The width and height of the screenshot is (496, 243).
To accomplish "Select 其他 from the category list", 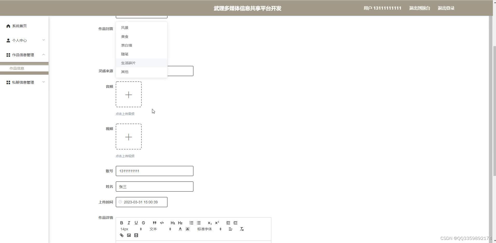I will (x=142, y=72).
